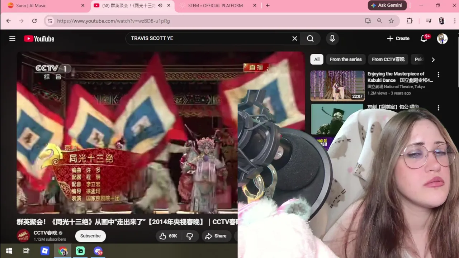This screenshot has width=459, height=258.
Task: Open the YouTube notifications bell
Action: (424, 38)
